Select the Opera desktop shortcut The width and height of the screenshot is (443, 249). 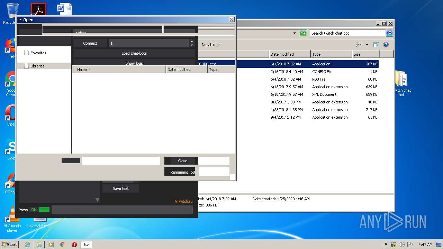pyautogui.click(x=11, y=116)
